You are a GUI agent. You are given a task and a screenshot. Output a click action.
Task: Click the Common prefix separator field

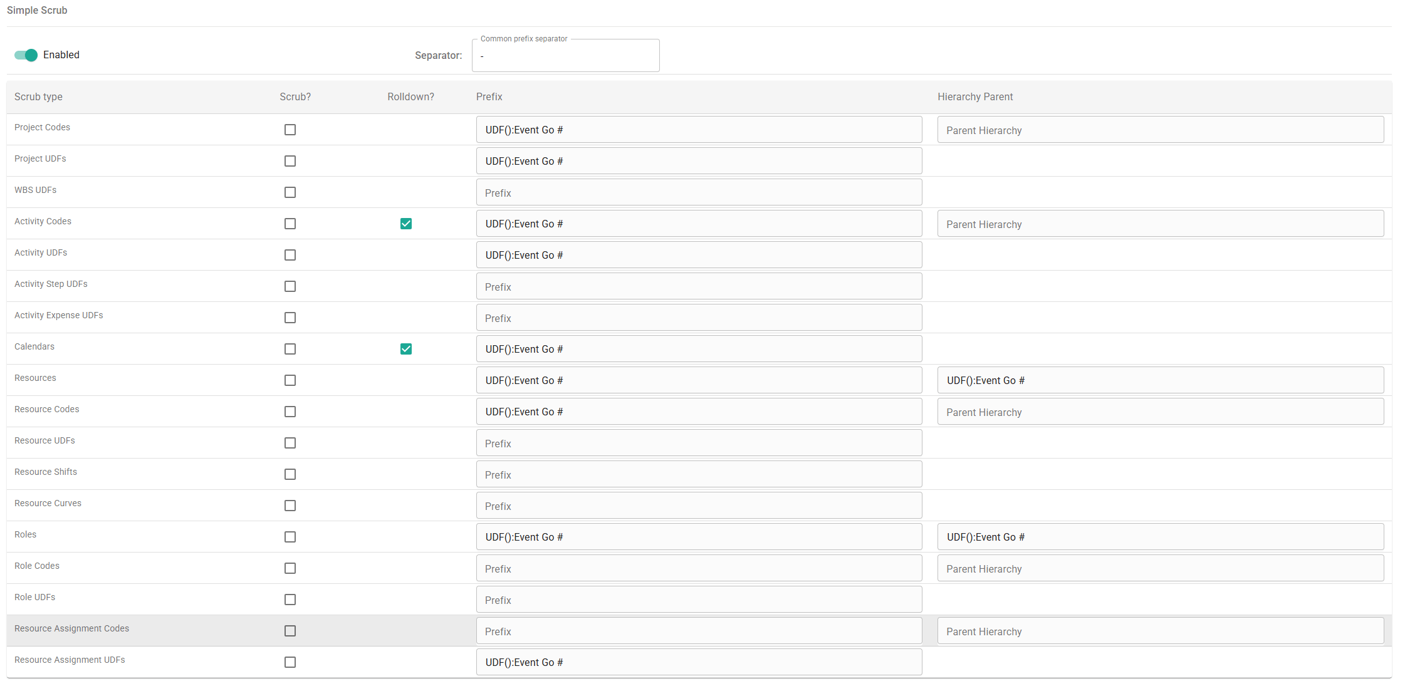coord(565,56)
